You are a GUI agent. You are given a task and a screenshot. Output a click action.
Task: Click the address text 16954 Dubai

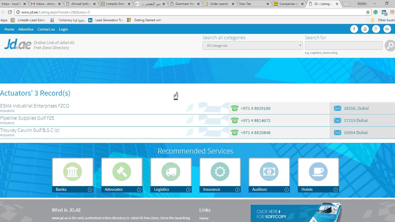coord(356,133)
